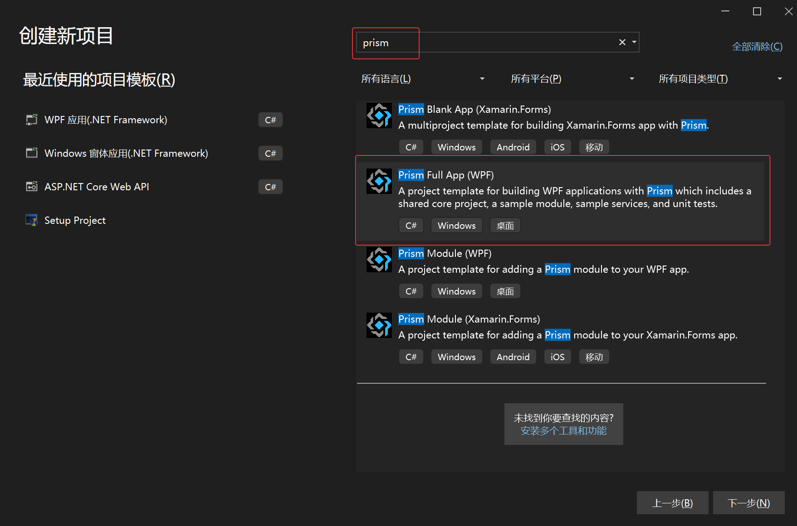
Task: Click the ASP.NET Core Web API template icon
Action: (32, 187)
